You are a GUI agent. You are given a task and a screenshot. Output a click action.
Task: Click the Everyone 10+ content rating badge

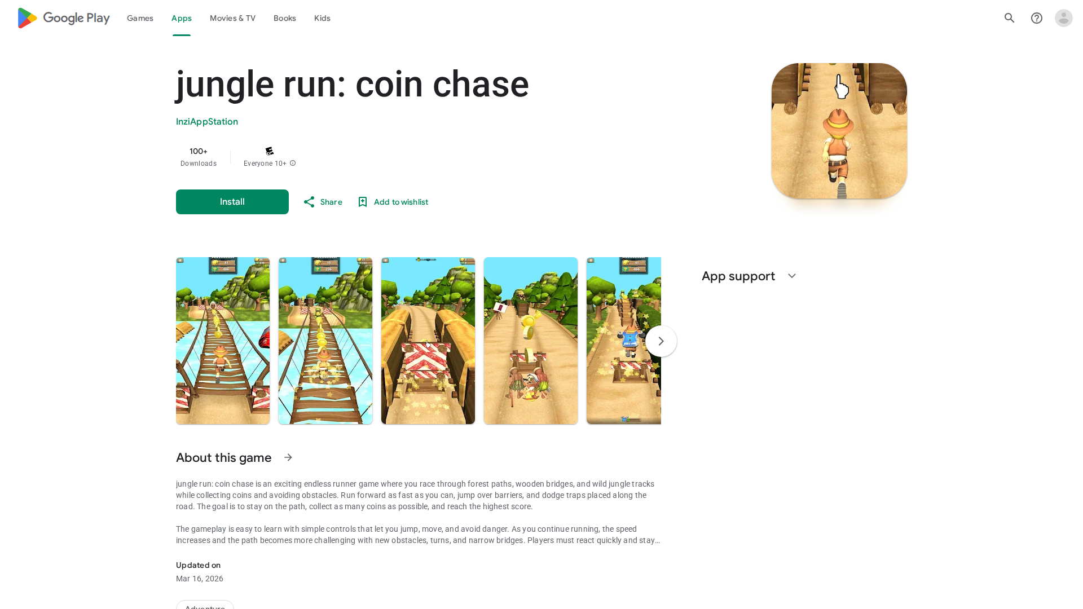click(x=269, y=151)
